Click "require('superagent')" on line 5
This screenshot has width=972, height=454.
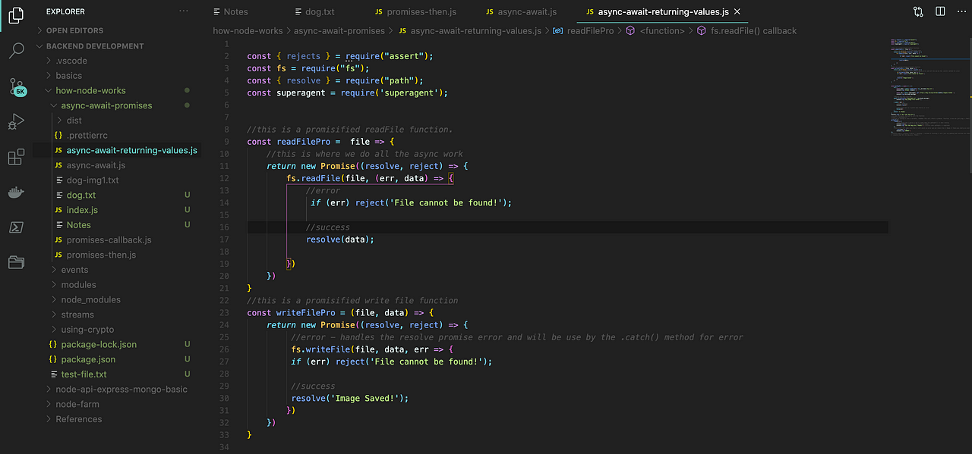tap(390, 93)
